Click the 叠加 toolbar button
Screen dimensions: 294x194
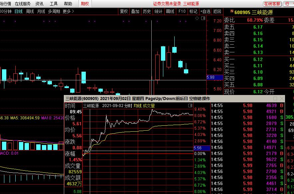135,11
